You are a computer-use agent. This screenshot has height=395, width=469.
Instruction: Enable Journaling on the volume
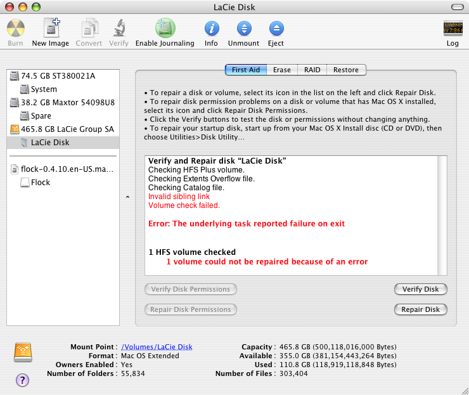165,27
